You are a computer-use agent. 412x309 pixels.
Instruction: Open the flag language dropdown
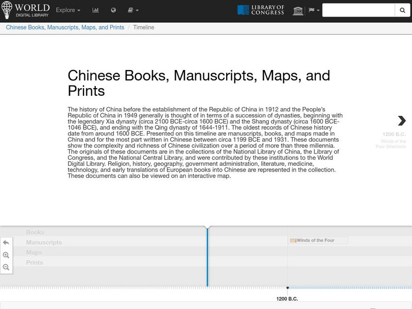point(314,10)
